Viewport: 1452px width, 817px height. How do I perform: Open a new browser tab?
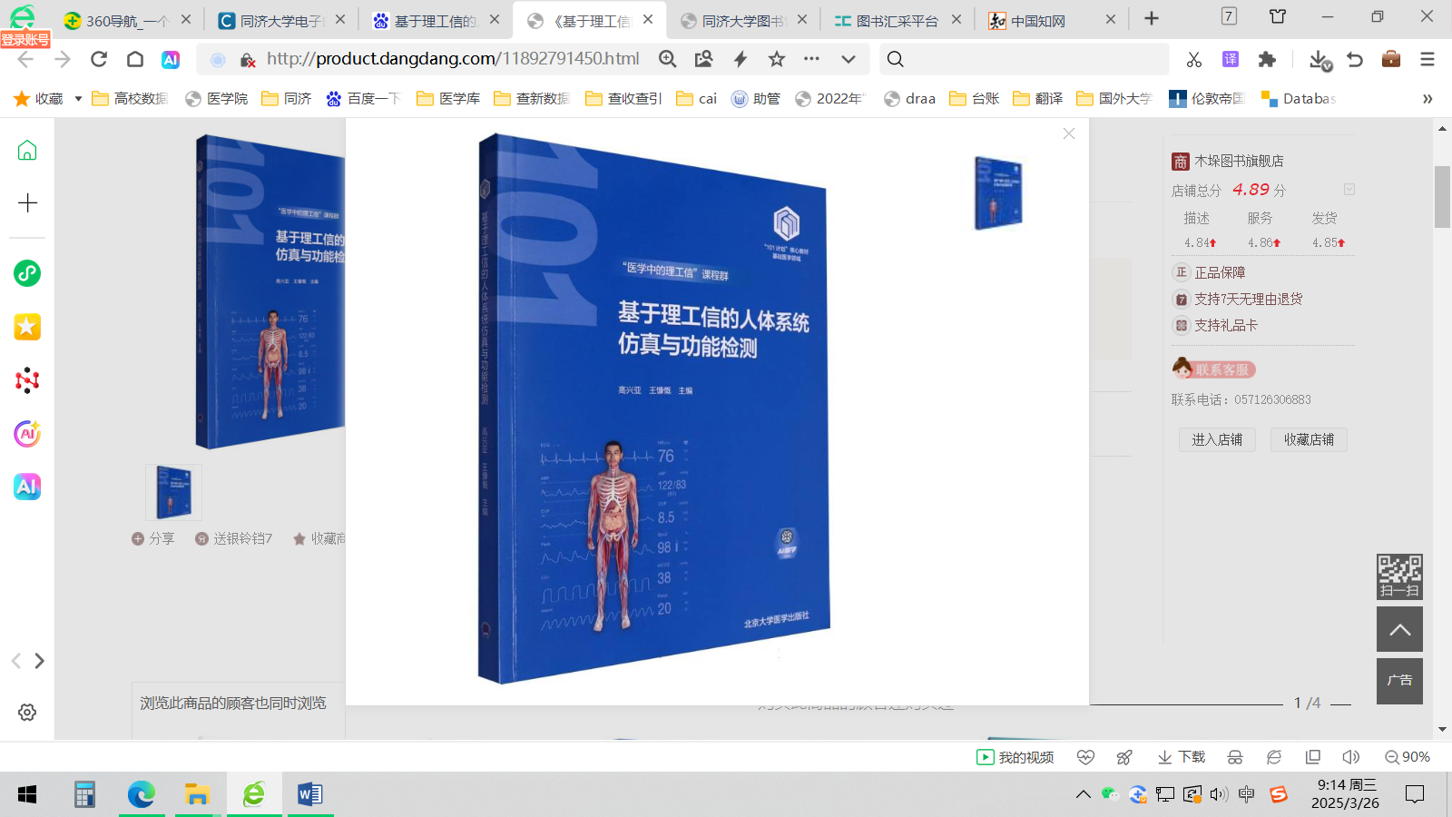point(1152,18)
